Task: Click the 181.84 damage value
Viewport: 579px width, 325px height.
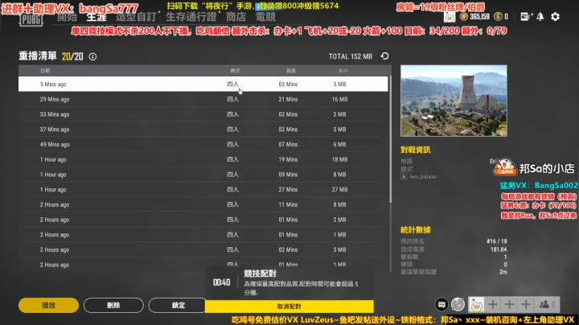Action: point(499,249)
